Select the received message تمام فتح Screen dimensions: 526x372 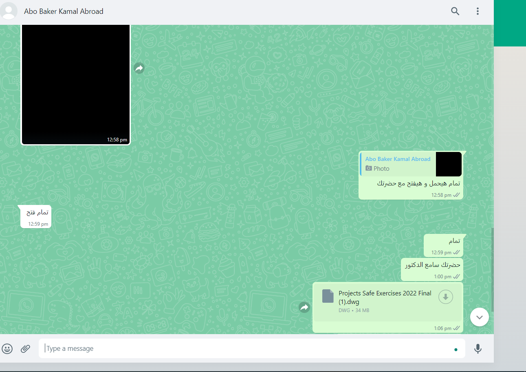37,212
